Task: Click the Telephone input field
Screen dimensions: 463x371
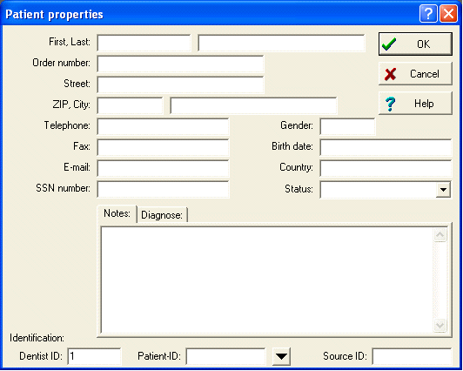Action: tap(163, 127)
